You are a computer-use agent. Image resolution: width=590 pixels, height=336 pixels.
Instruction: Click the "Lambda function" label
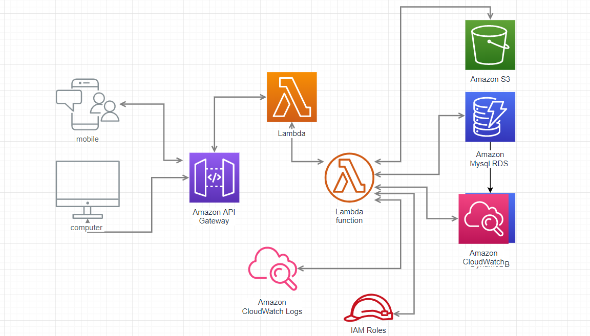[349, 216]
